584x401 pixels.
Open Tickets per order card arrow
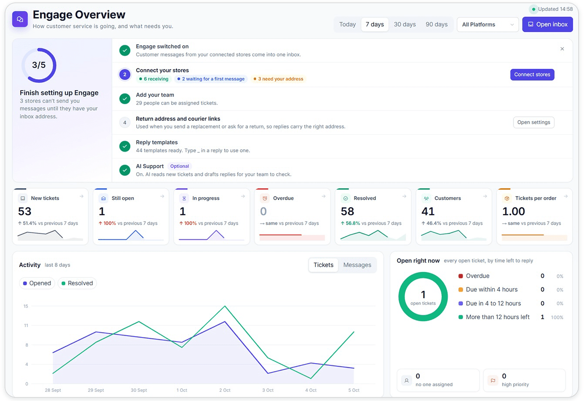(x=566, y=196)
